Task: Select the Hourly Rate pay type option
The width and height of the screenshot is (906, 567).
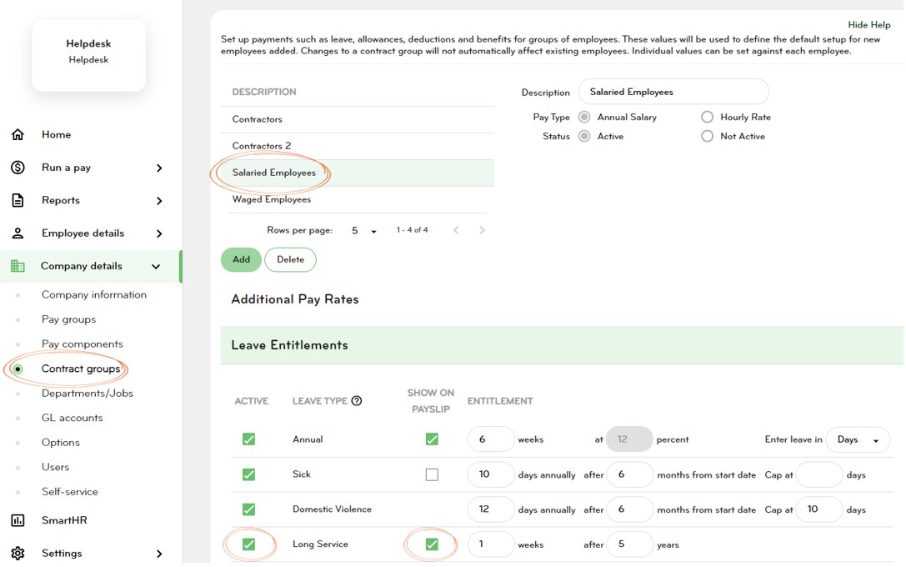Action: tap(708, 117)
